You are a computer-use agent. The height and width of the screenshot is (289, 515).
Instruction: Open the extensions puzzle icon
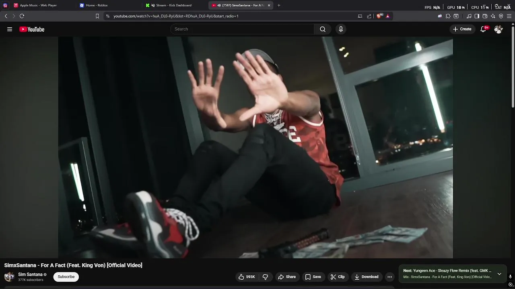448,16
